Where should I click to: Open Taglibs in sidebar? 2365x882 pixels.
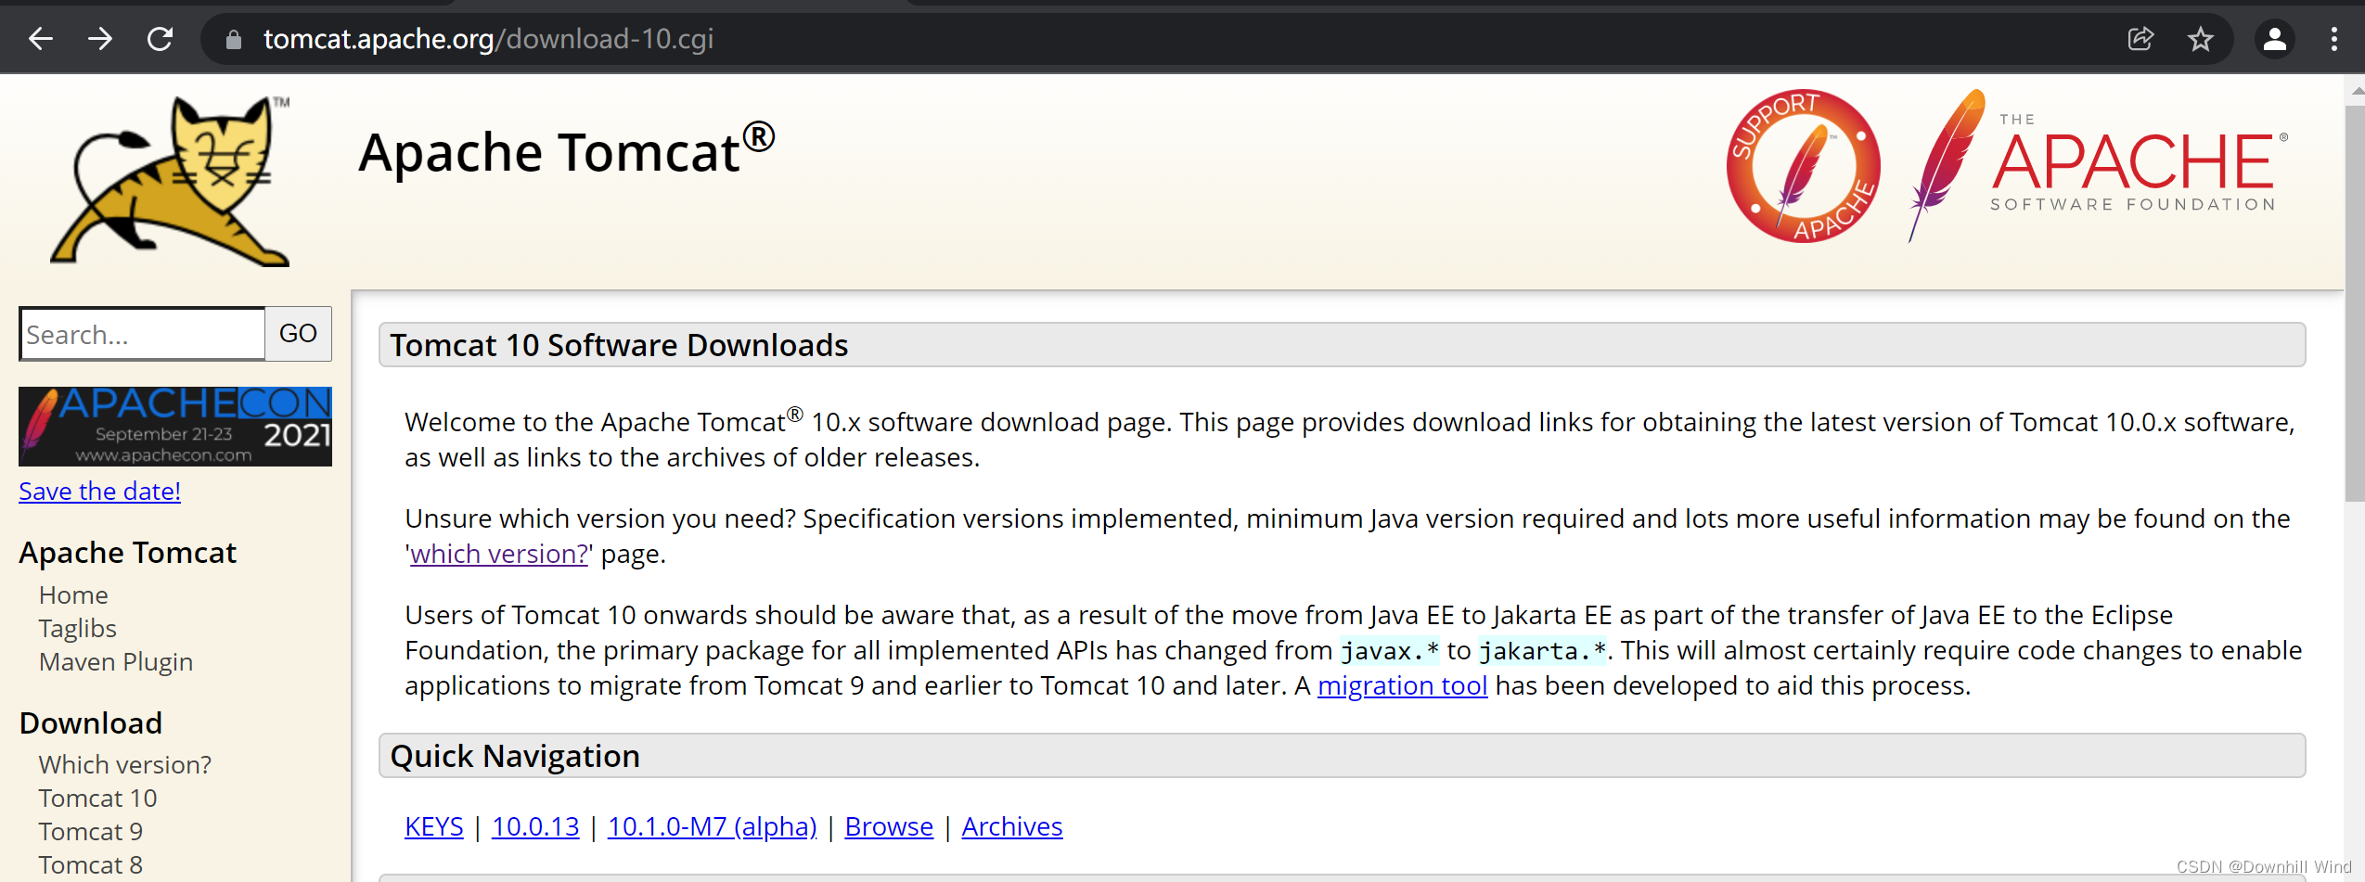tap(78, 628)
